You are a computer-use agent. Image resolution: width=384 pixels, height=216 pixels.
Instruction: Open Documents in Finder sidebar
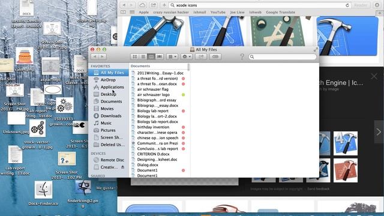coord(107,101)
